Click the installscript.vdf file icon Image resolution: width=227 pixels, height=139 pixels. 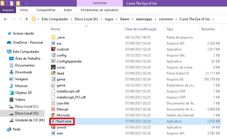[x=53, y=91]
